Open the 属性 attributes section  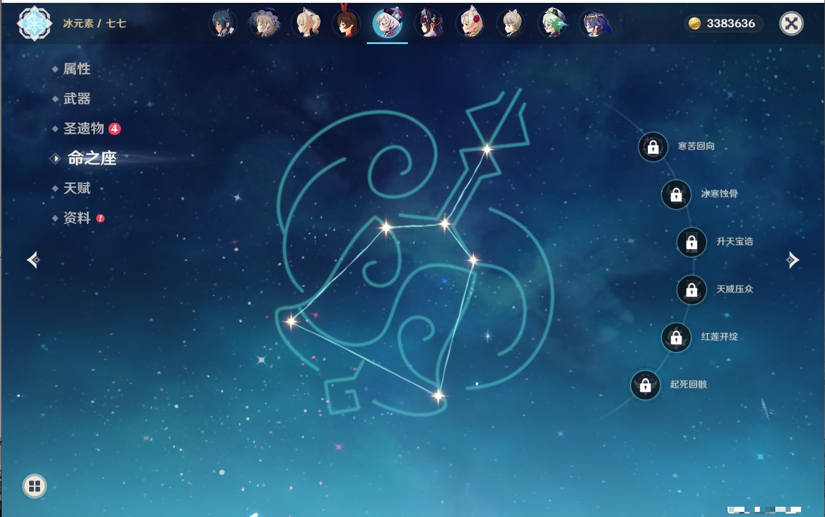click(77, 69)
